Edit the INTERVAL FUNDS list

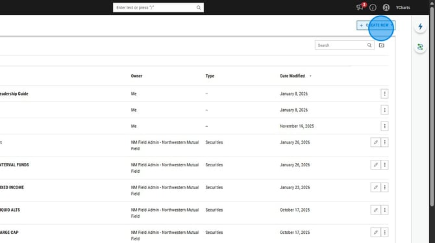376,164
